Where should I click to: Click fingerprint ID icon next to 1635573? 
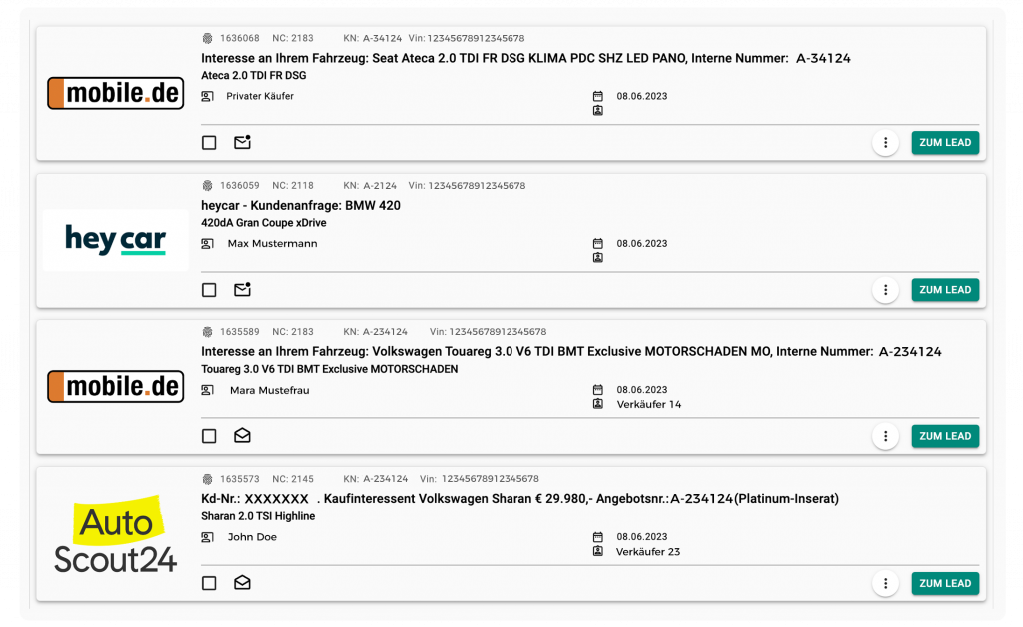pyautogui.click(x=208, y=479)
